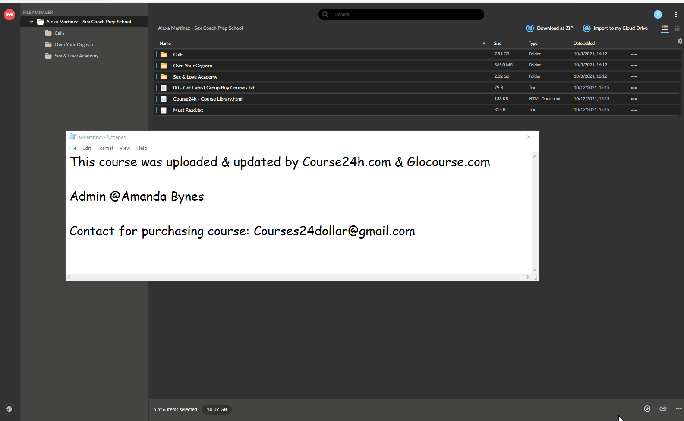
Task: Select Own Your Orgasm in sidebar tree
Action: pyautogui.click(x=74, y=44)
